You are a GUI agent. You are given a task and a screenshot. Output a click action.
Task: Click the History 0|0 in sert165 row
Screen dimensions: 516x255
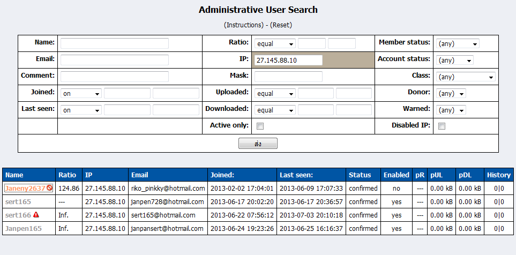pyautogui.click(x=499, y=202)
